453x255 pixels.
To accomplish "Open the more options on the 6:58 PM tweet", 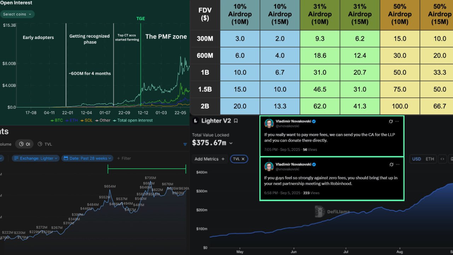I will 397,165.
